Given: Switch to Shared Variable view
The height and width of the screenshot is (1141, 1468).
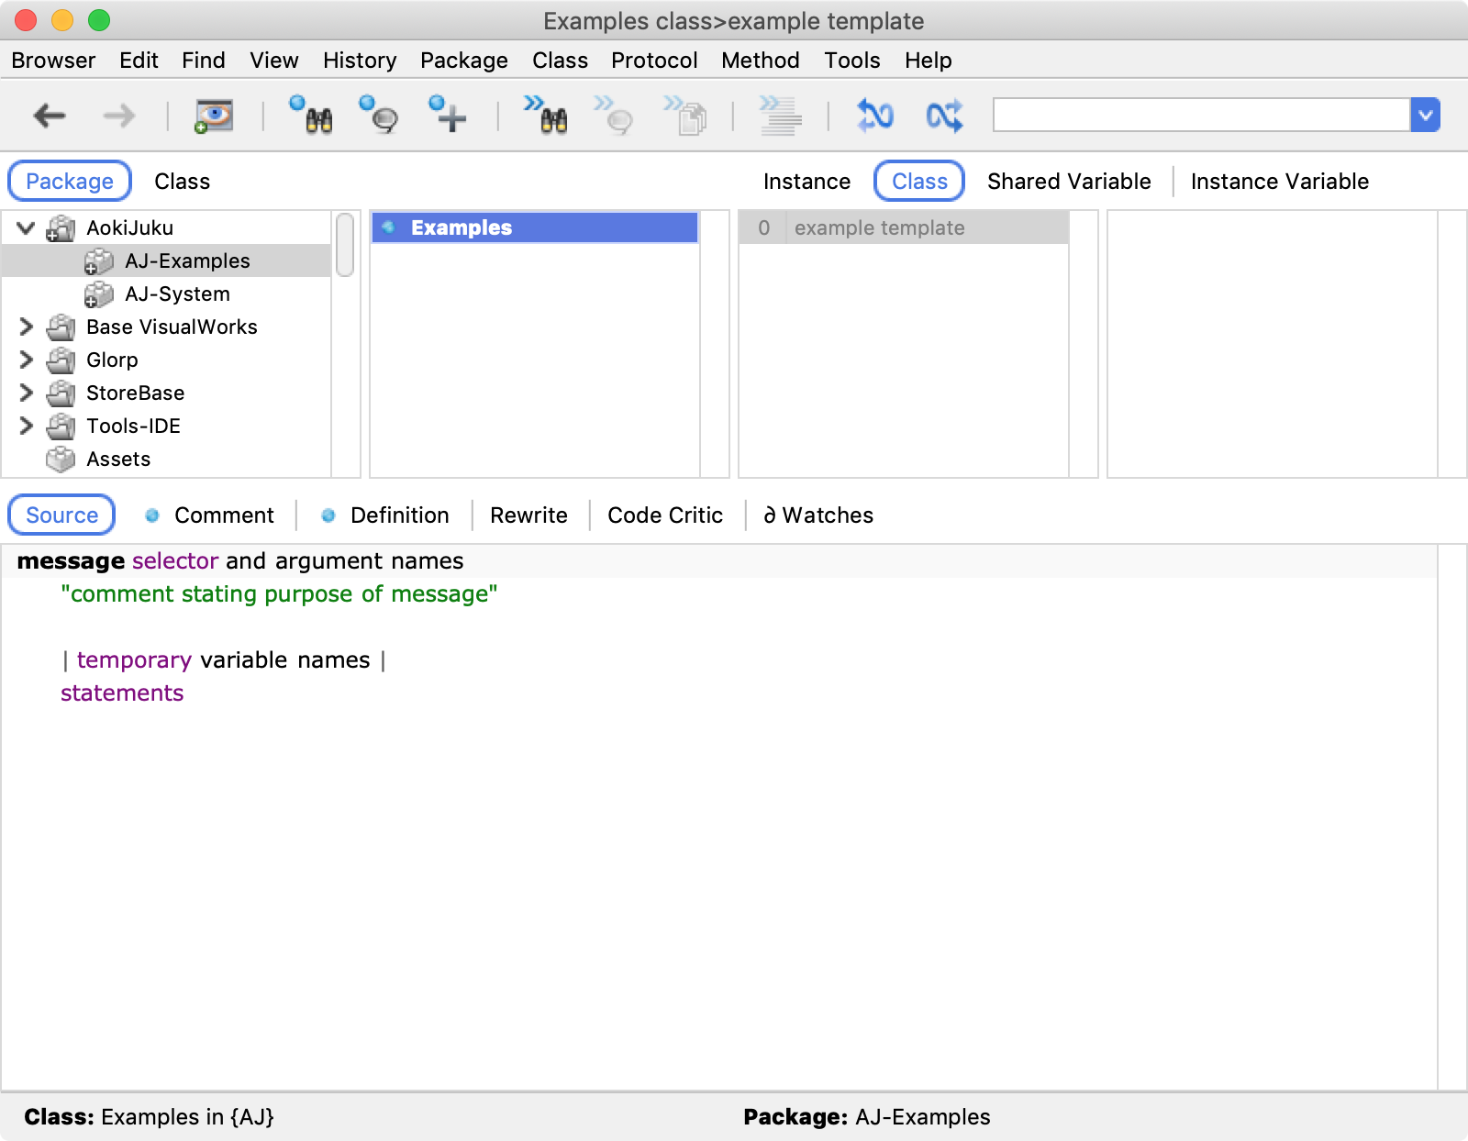Looking at the screenshot, I should [x=1069, y=182].
